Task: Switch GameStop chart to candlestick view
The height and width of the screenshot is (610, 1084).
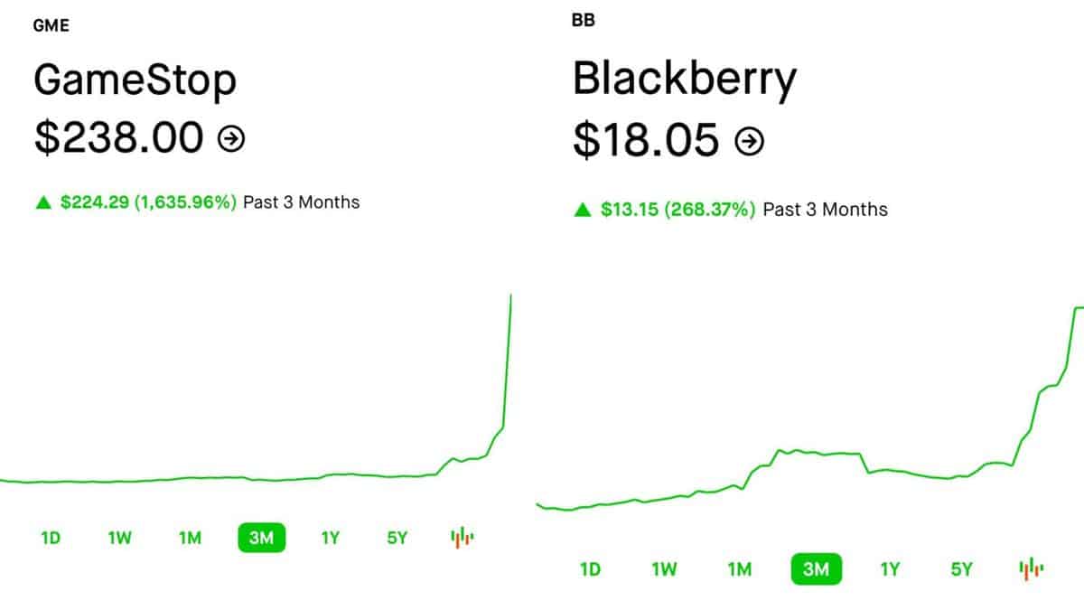Action: [463, 539]
